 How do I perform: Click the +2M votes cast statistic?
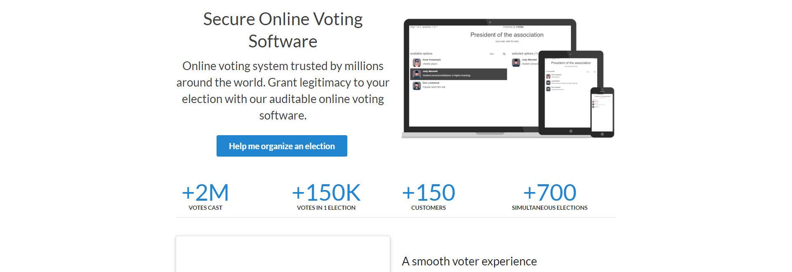(x=205, y=197)
